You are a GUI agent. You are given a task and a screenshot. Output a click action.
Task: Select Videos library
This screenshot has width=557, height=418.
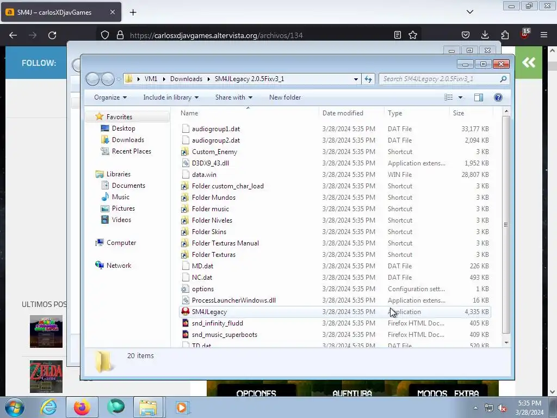click(121, 220)
